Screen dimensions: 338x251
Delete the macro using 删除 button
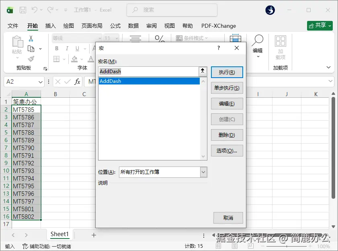227,135
